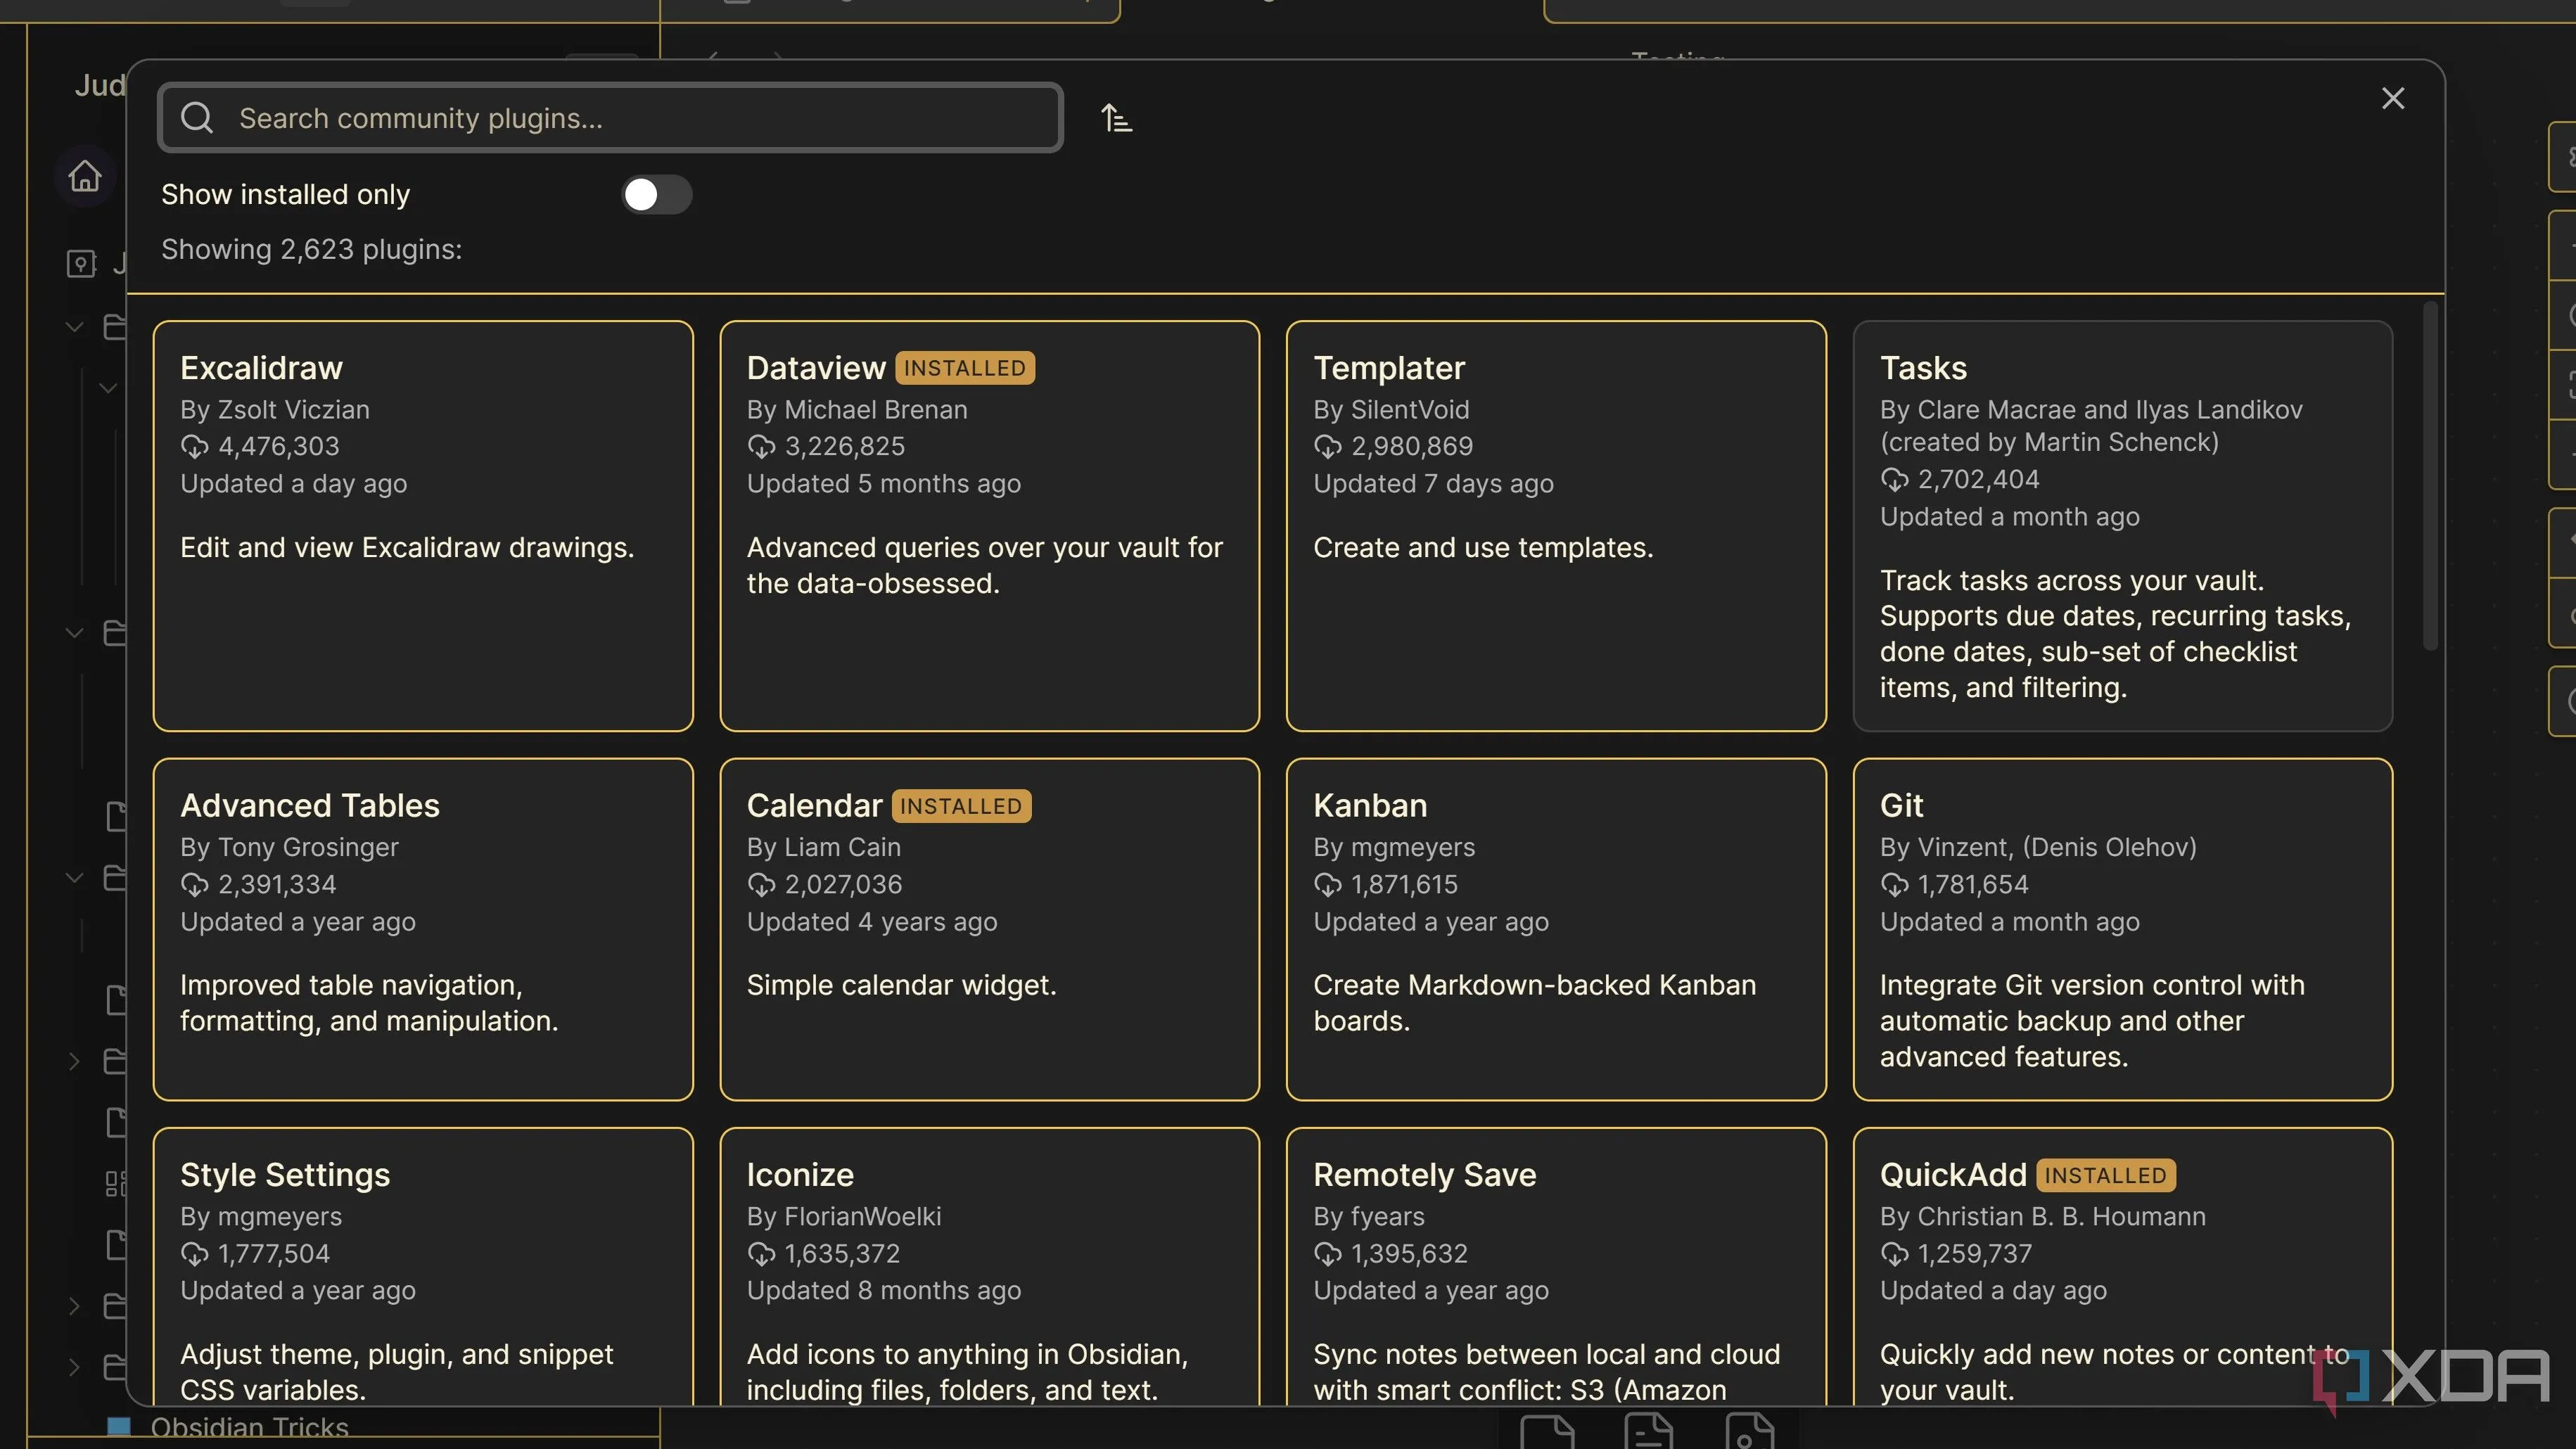Click the download icon on Git card
2576x1449 pixels.
[1894, 884]
